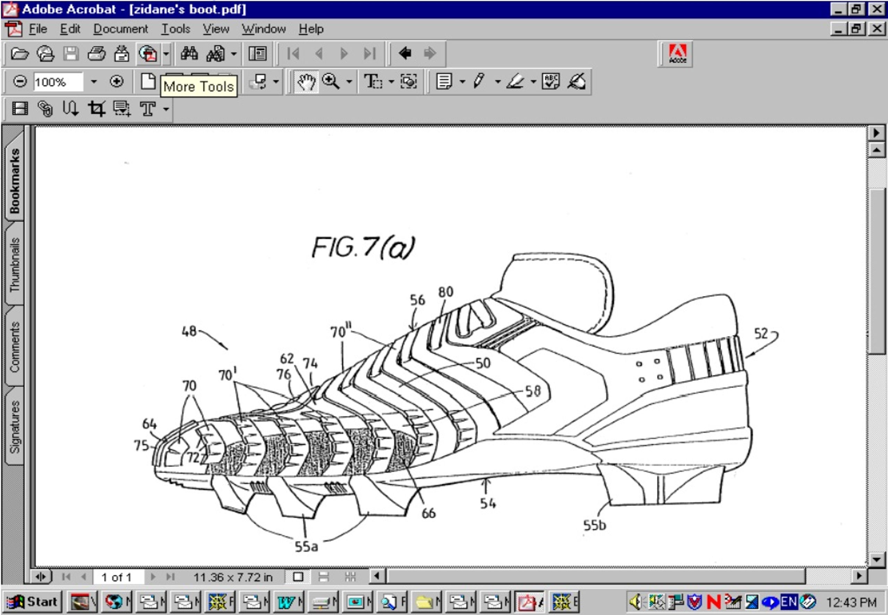Open the Tools menu
Screen dimensions: 888x615
176,29
